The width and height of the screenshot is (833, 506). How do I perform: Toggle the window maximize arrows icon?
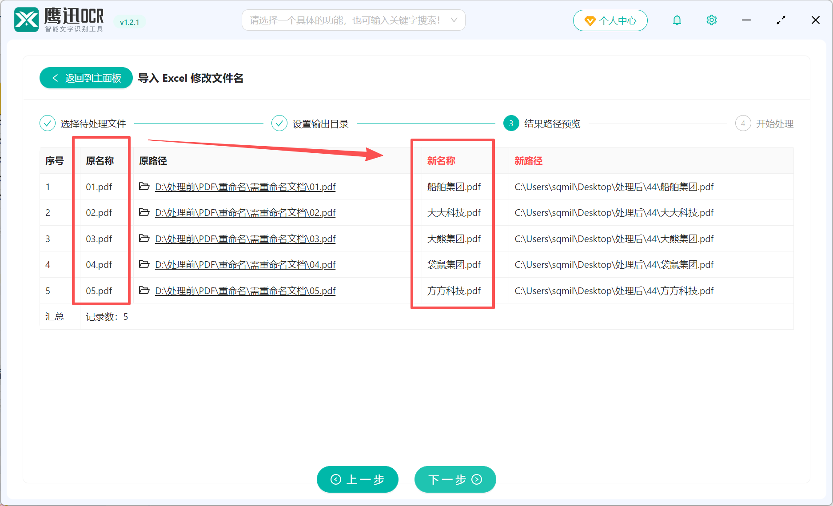[x=781, y=20]
